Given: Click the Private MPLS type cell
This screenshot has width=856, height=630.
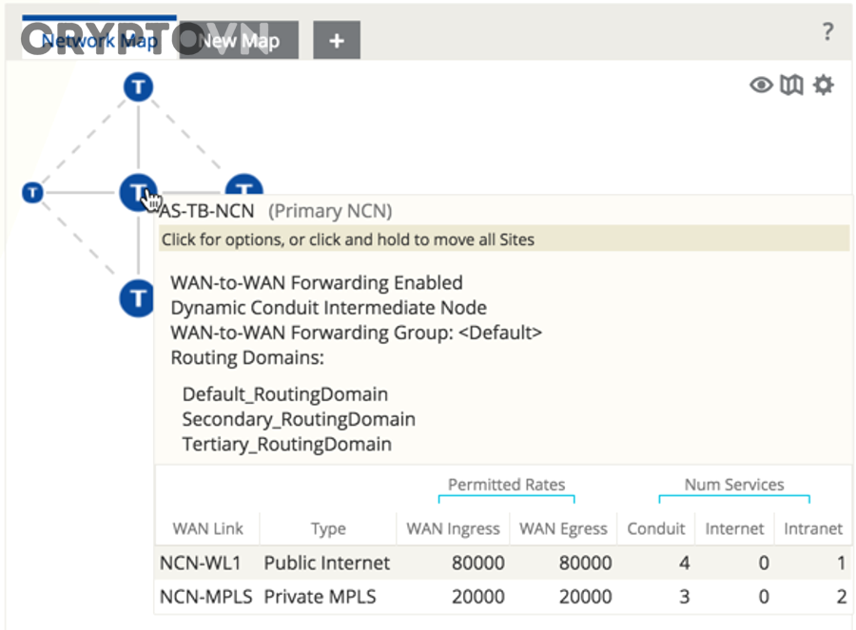Looking at the screenshot, I should click(x=320, y=597).
